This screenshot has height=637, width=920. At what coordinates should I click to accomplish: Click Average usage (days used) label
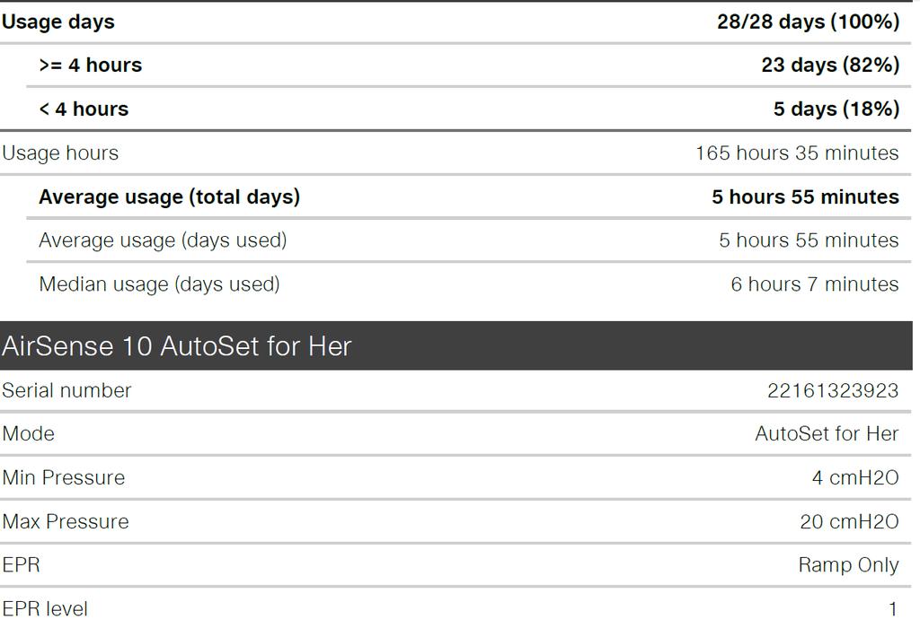[163, 240]
